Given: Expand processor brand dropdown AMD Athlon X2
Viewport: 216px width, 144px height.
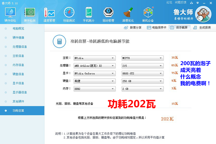Looking at the screenshot, I should pyautogui.click(x=95, y=66).
